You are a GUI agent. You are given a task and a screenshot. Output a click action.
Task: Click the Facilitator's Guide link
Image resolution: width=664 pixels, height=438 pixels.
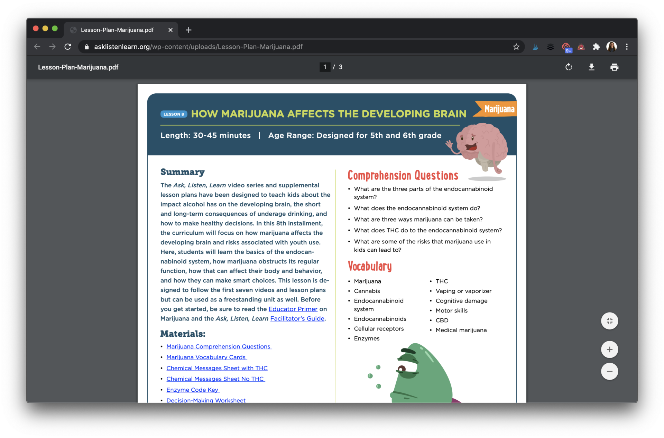297,318
